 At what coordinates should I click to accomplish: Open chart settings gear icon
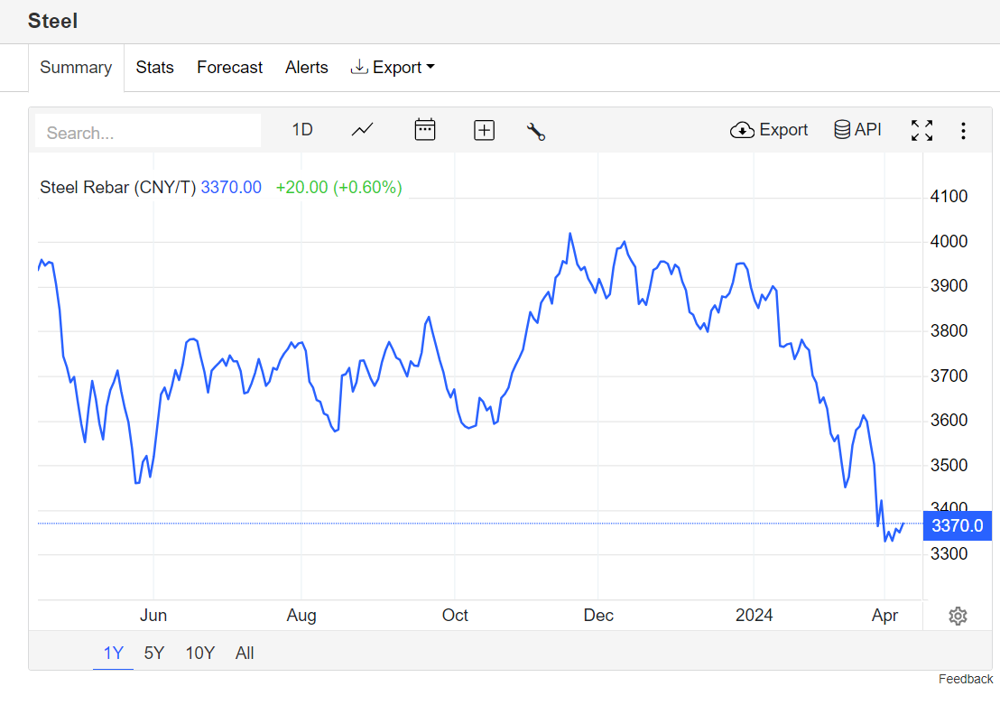(x=958, y=616)
